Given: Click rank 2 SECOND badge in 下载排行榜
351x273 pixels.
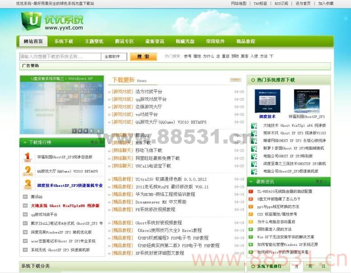Looking at the screenshot, I should point(28,171).
